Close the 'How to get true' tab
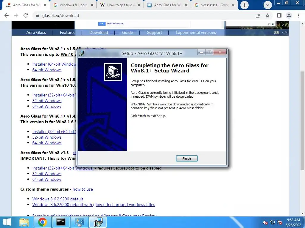 pos(139,5)
